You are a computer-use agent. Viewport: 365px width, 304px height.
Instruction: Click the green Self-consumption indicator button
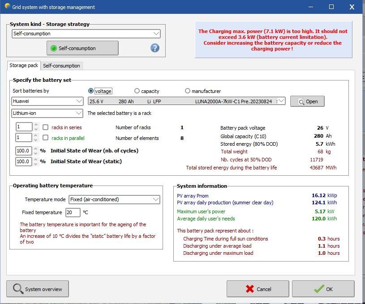pyautogui.click(x=82, y=48)
